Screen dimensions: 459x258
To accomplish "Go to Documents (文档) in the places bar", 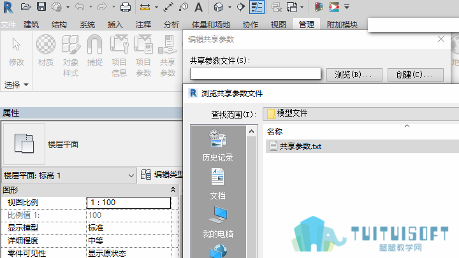I will tap(217, 184).
